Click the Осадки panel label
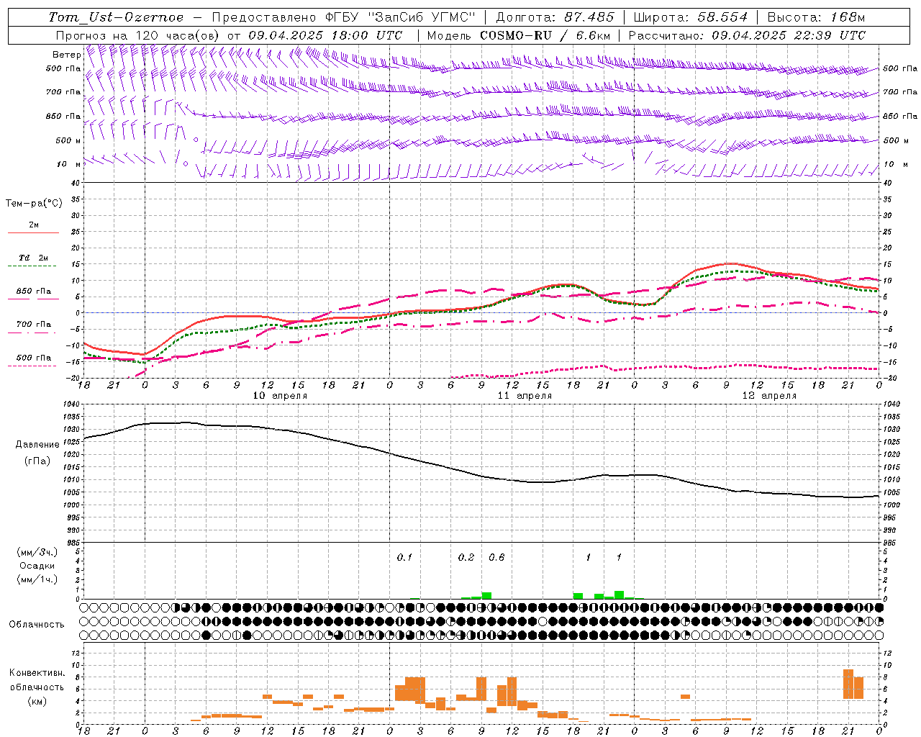The width and height of the screenshot is (921, 737). coord(37,566)
